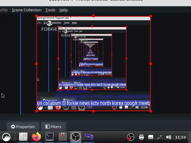Click the OBS recording tray icon
This screenshot has width=191, height=143.
point(130,137)
